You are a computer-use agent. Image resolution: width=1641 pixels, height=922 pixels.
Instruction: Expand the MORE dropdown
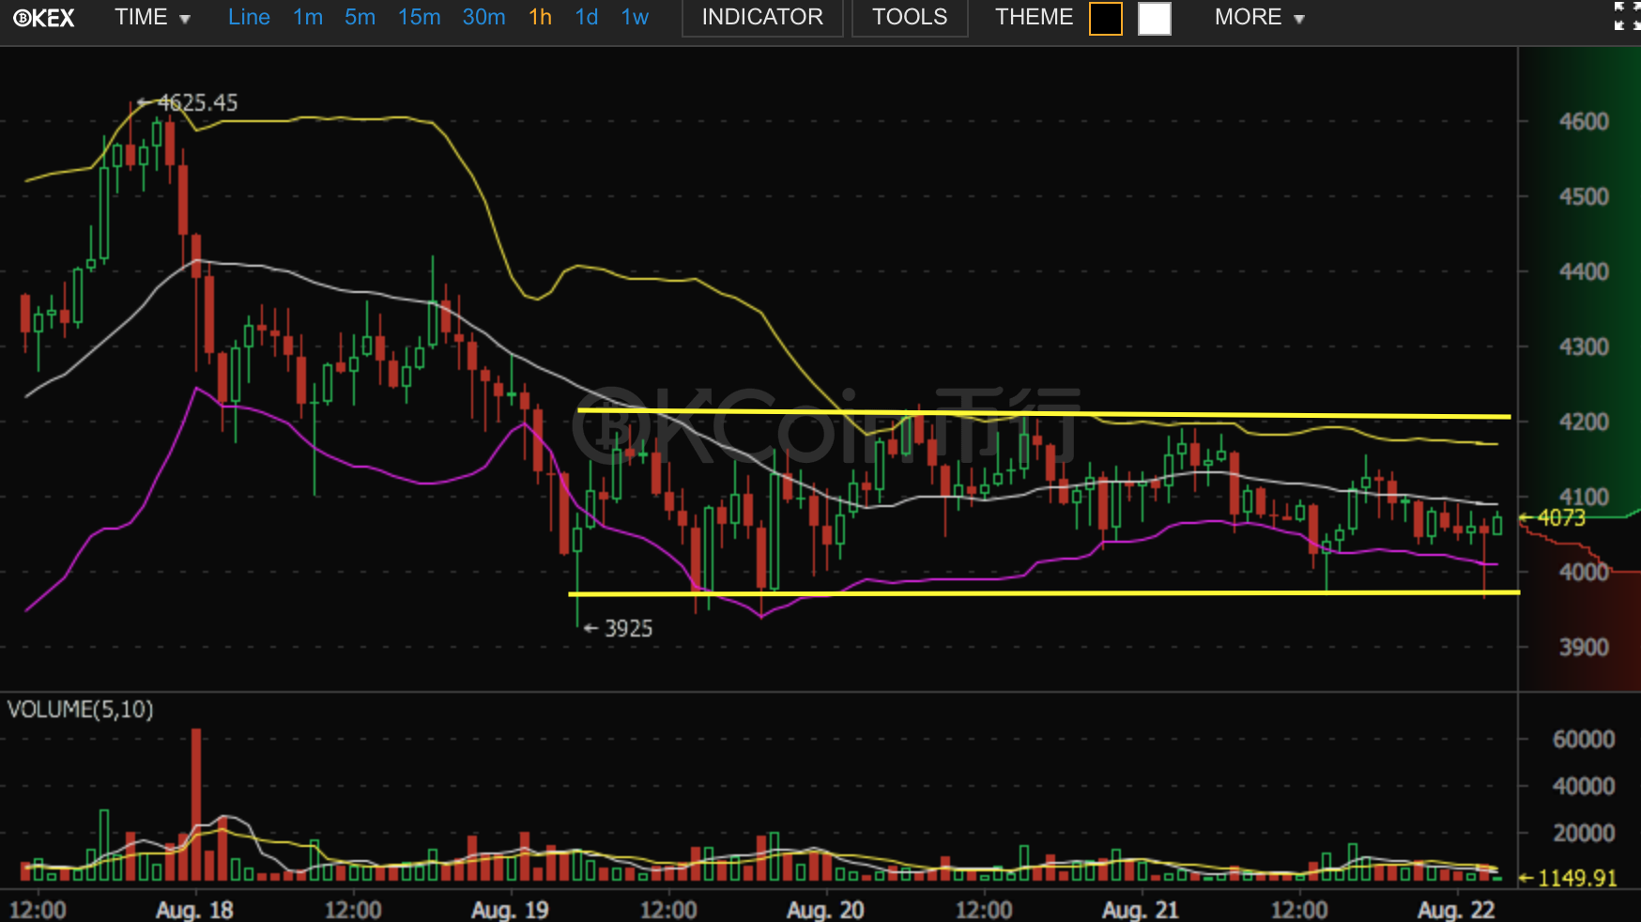[x=1259, y=18]
